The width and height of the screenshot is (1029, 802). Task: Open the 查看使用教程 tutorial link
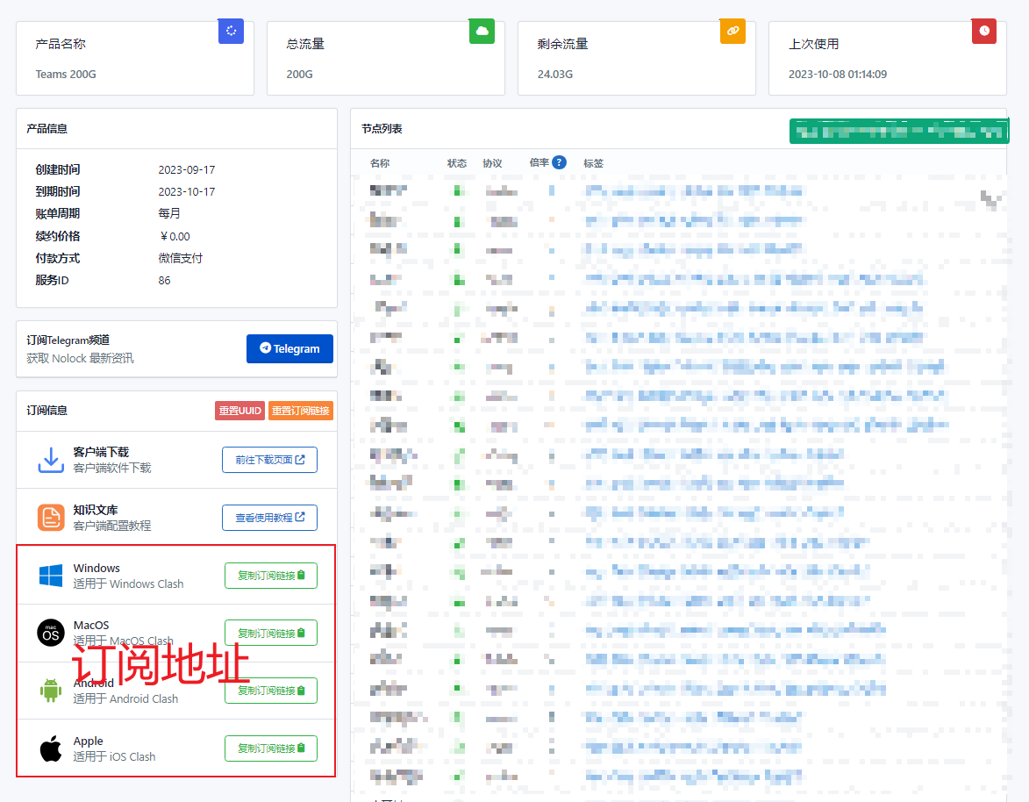269,518
